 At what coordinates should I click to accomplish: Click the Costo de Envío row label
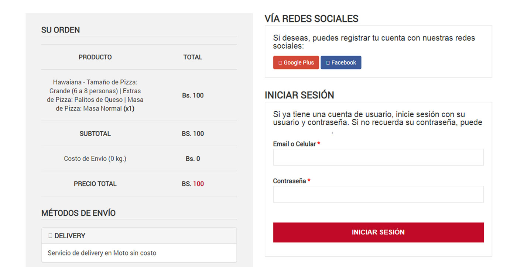pyautogui.click(x=95, y=159)
